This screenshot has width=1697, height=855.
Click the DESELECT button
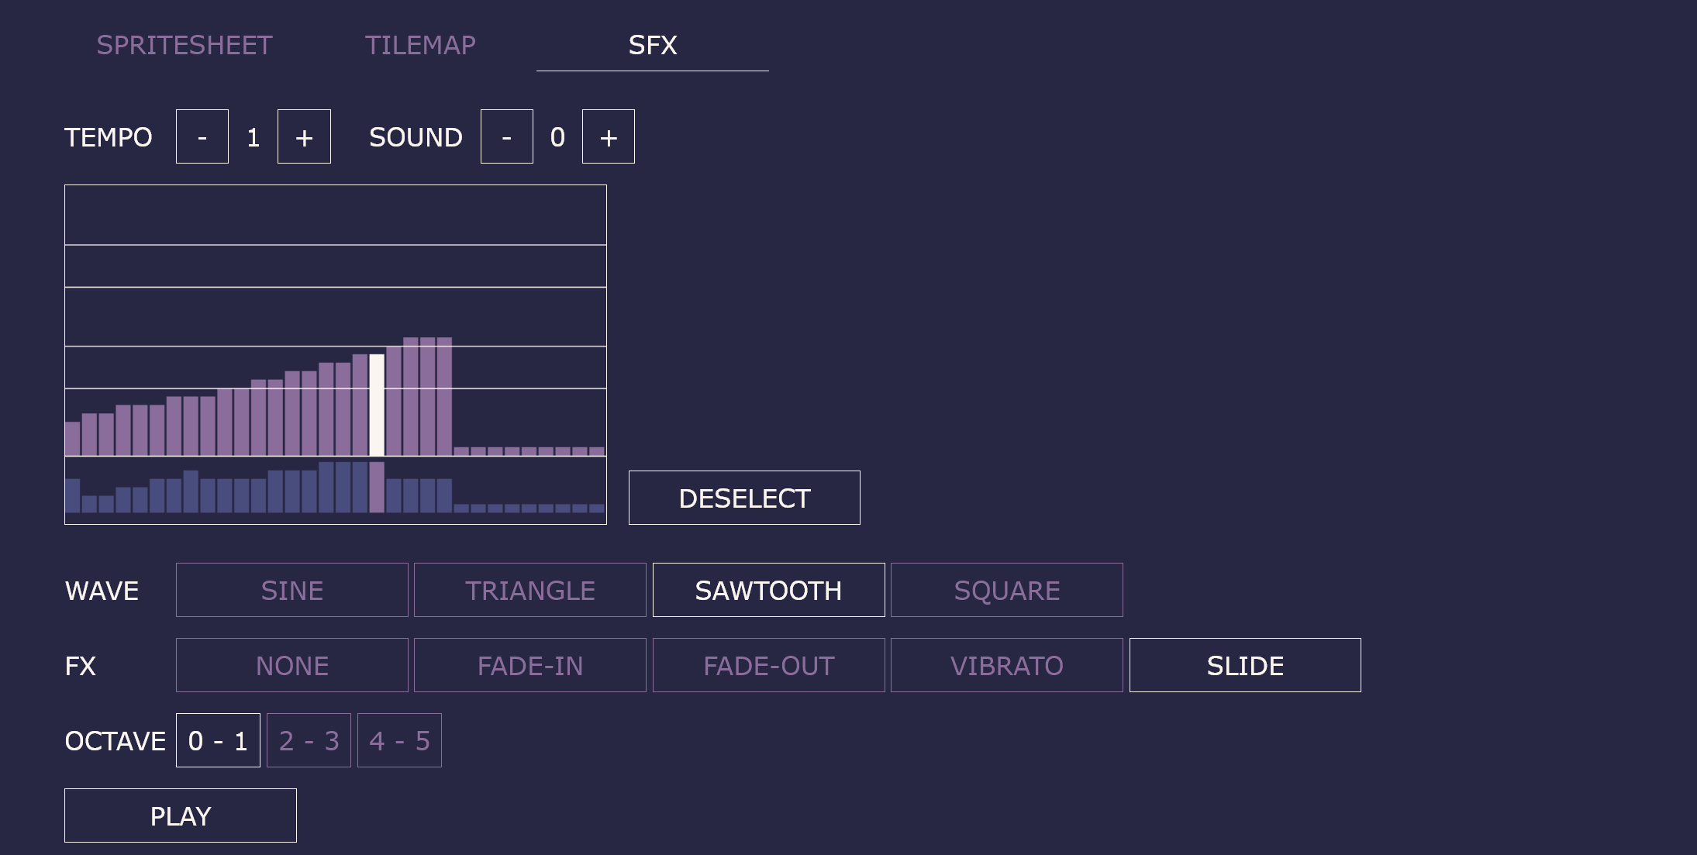click(744, 498)
